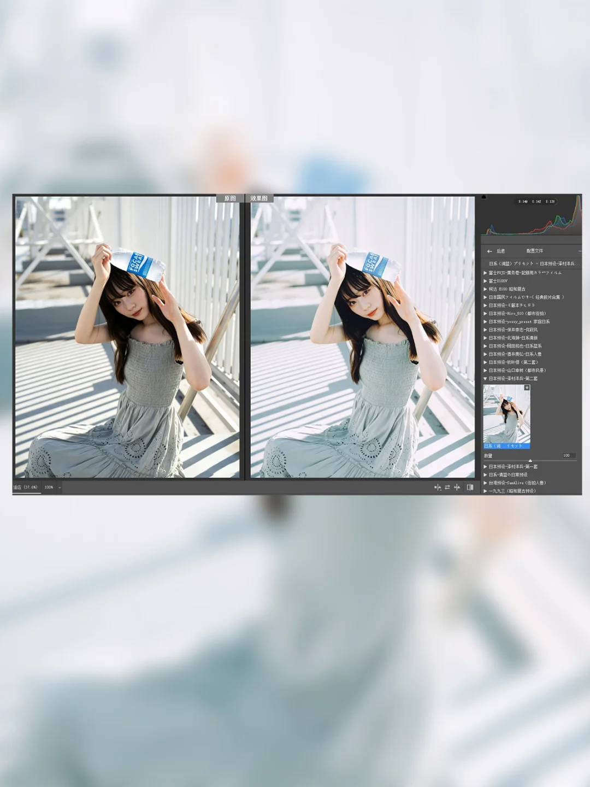Expand the 日本国民フィルム preset group
This screenshot has width=590, height=787.
pyautogui.click(x=485, y=297)
